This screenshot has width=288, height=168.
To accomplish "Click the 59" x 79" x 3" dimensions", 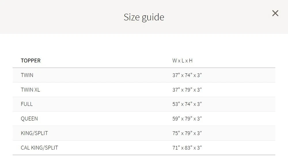I will (187, 119).
